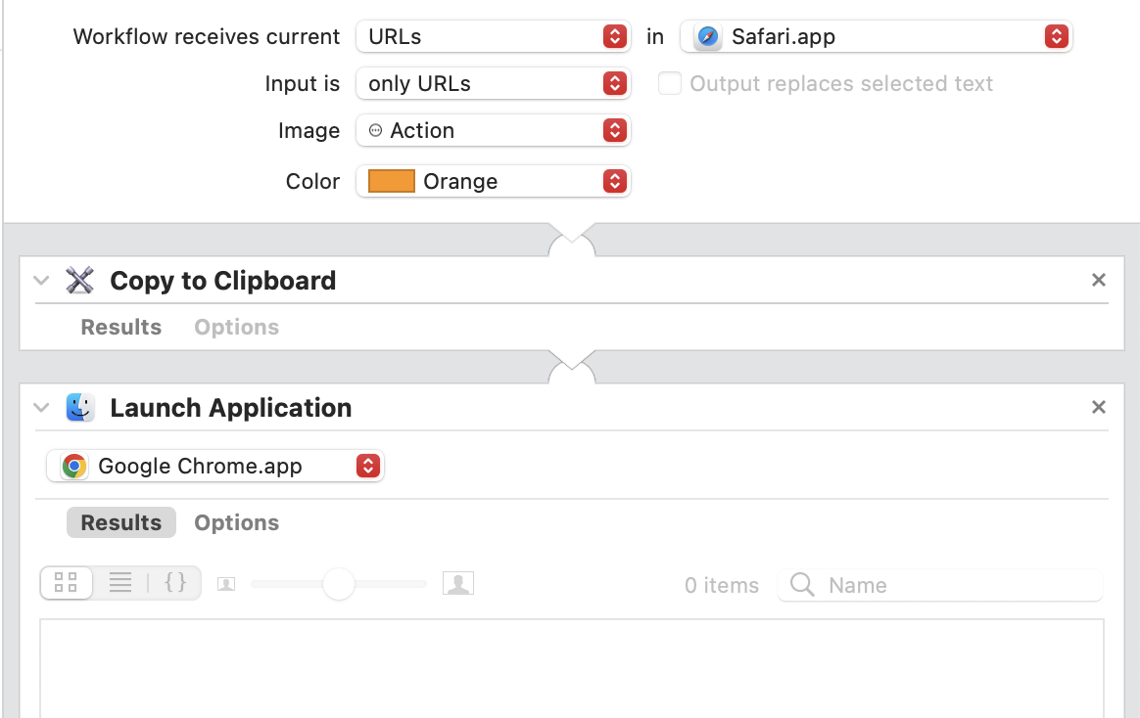Viewport: 1140px width, 718px height.
Task: Open Options tab under Copy to Clipboard
Action: click(x=236, y=328)
